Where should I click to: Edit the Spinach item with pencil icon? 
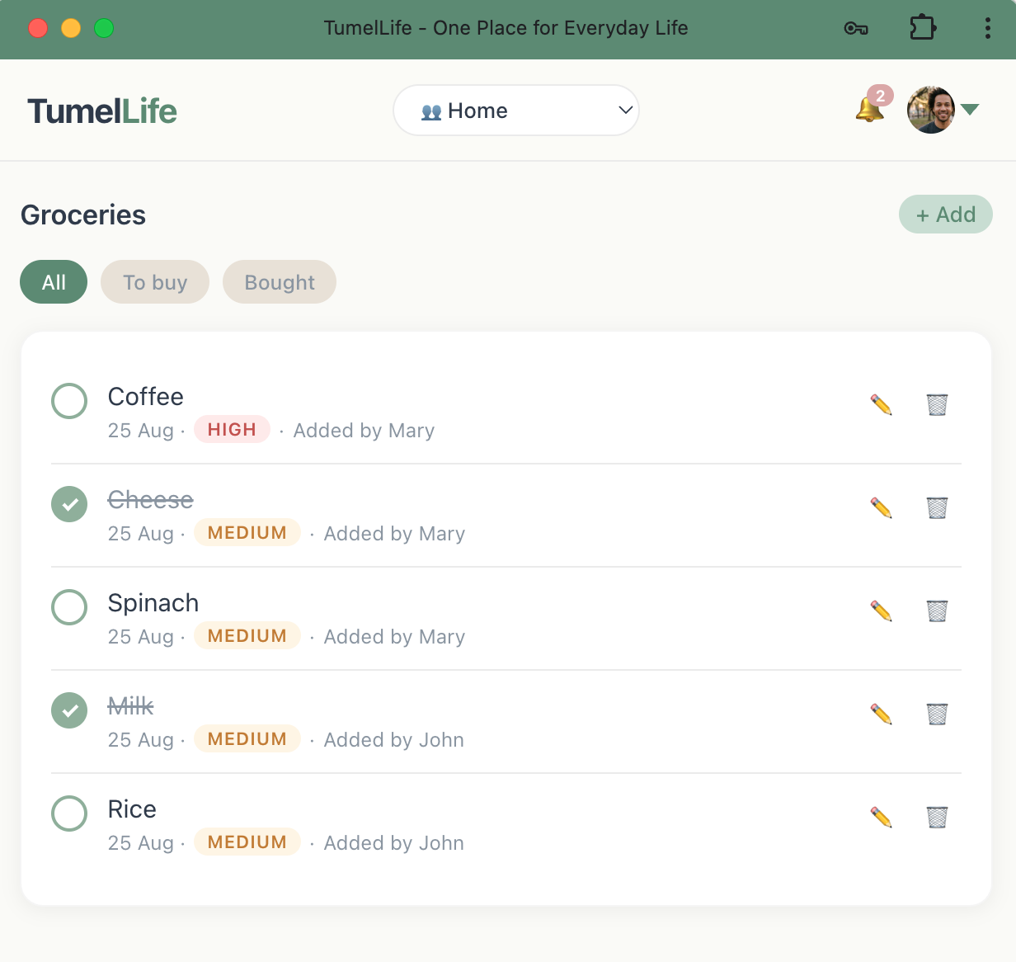coord(882,611)
